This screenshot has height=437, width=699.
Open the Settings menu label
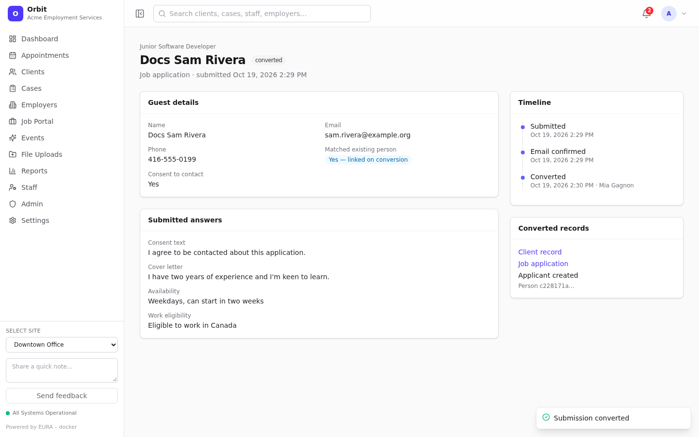click(35, 220)
